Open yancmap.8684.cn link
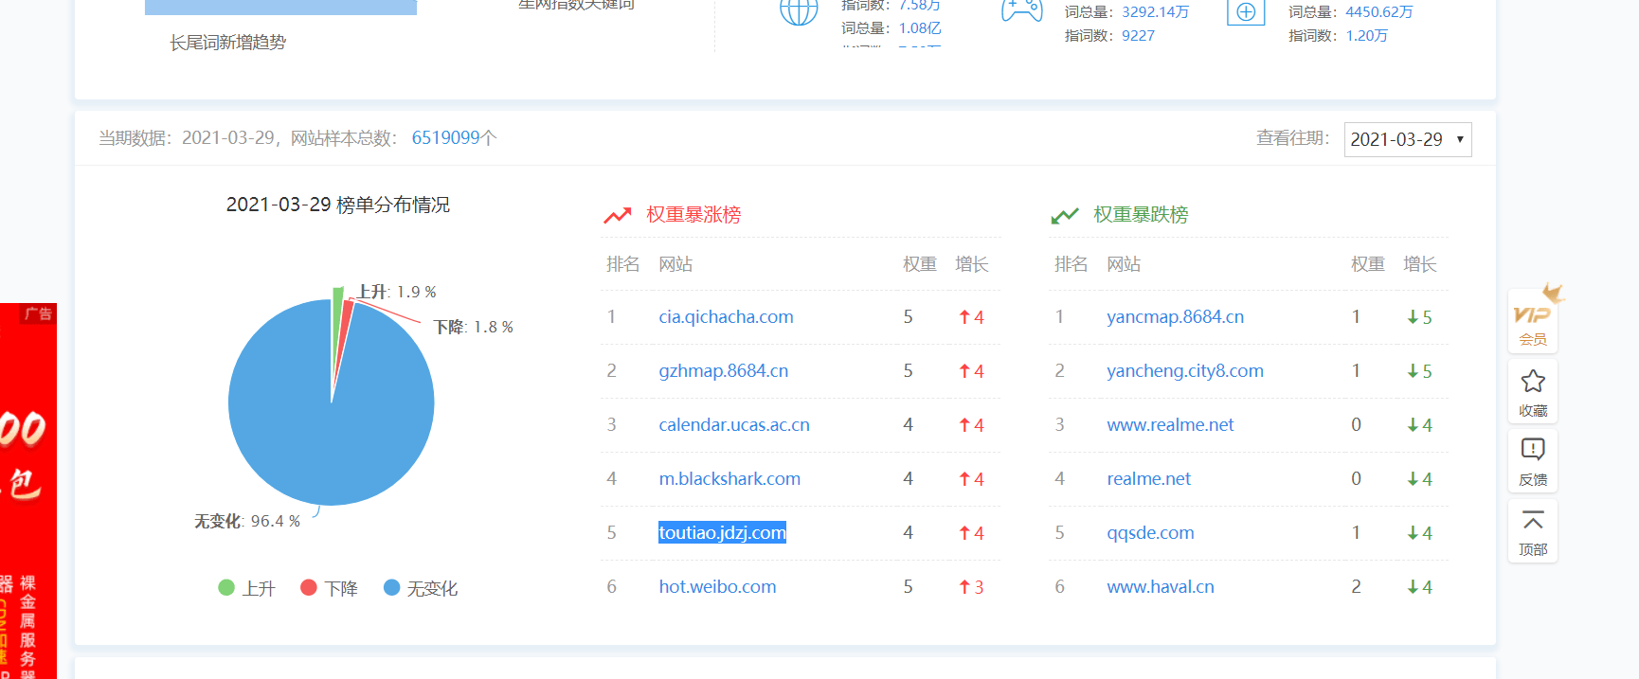 click(x=1175, y=317)
